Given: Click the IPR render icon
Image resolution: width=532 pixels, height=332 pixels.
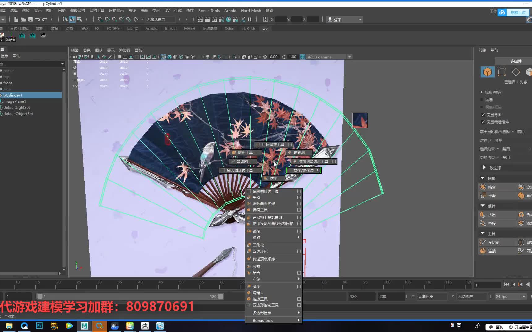Looking at the screenshot, I should [214, 19].
